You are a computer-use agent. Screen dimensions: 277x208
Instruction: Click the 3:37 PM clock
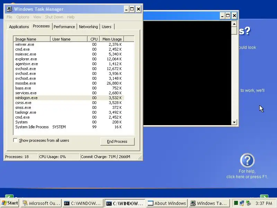pyautogui.click(x=263, y=203)
